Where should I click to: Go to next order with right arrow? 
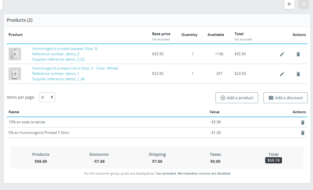(303, 4)
